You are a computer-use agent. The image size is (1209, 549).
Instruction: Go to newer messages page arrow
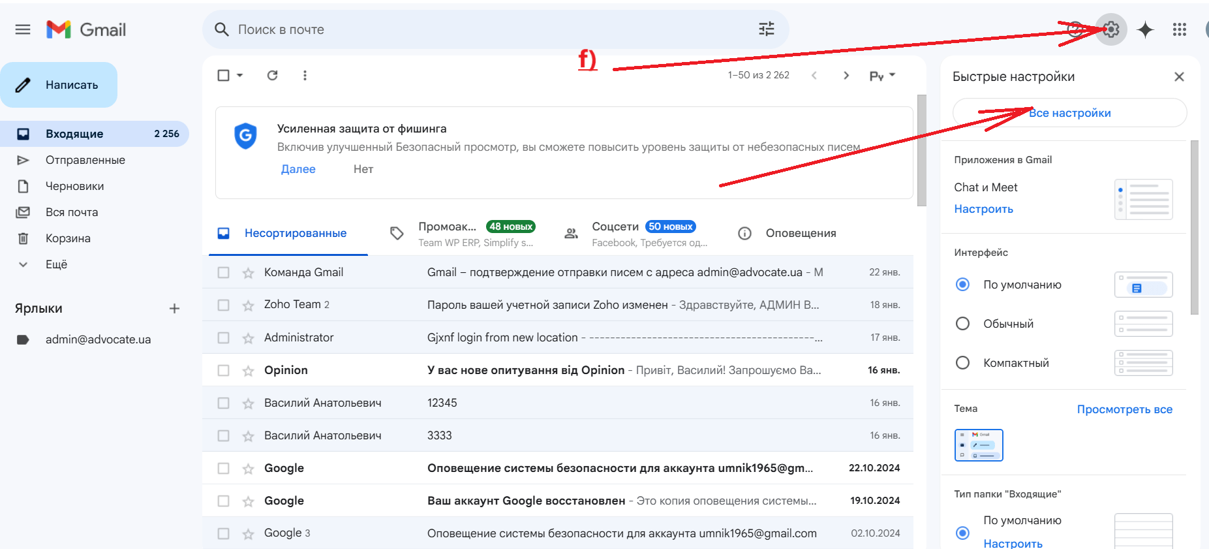pos(814,75)
